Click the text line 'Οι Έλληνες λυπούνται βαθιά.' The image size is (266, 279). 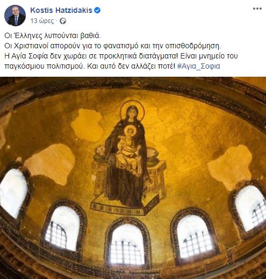(x=53, y=36)
